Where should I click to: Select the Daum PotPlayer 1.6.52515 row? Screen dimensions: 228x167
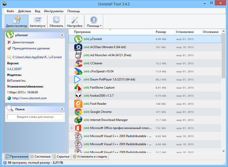pos(145,79)
